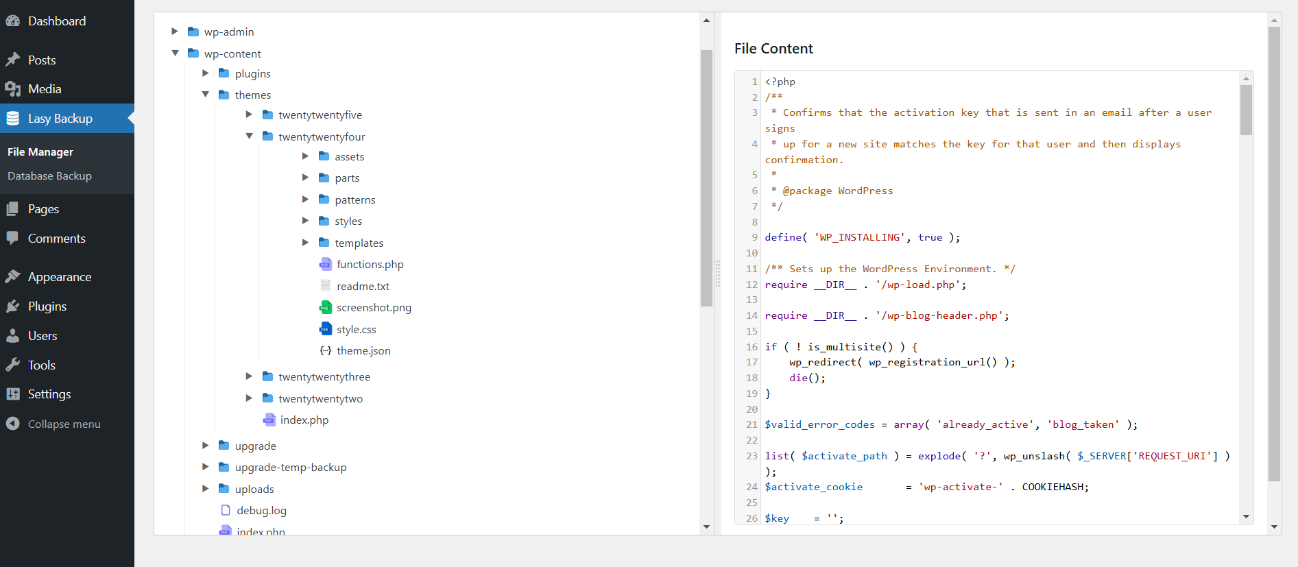Image resolution: width=1298 pixels, height=567 pixels.
Task: Click the code line 'define( 'WP_INSTALLING', true );'
Action: (863, 237)
